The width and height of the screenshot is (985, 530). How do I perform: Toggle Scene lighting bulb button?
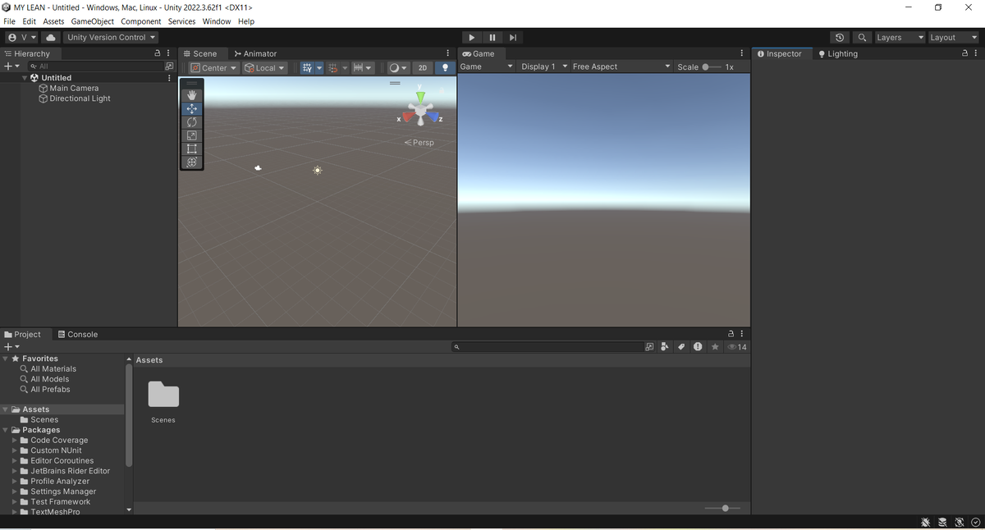pos(446,67)
